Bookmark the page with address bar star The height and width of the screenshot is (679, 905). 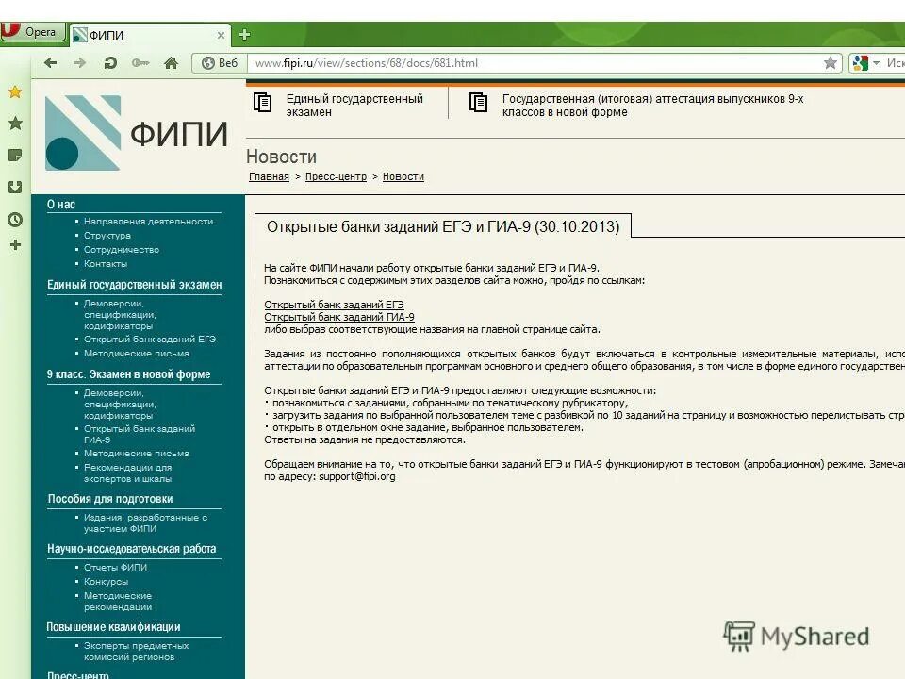(x=830, y=63)
